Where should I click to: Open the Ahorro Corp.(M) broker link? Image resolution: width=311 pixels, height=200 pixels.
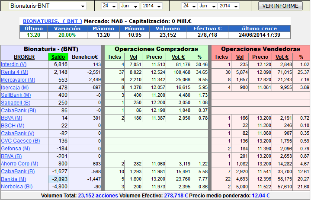point(19,164)
